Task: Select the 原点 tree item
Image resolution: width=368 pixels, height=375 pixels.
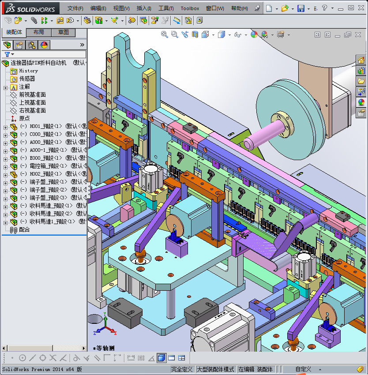Action: (x=20, y=118)
